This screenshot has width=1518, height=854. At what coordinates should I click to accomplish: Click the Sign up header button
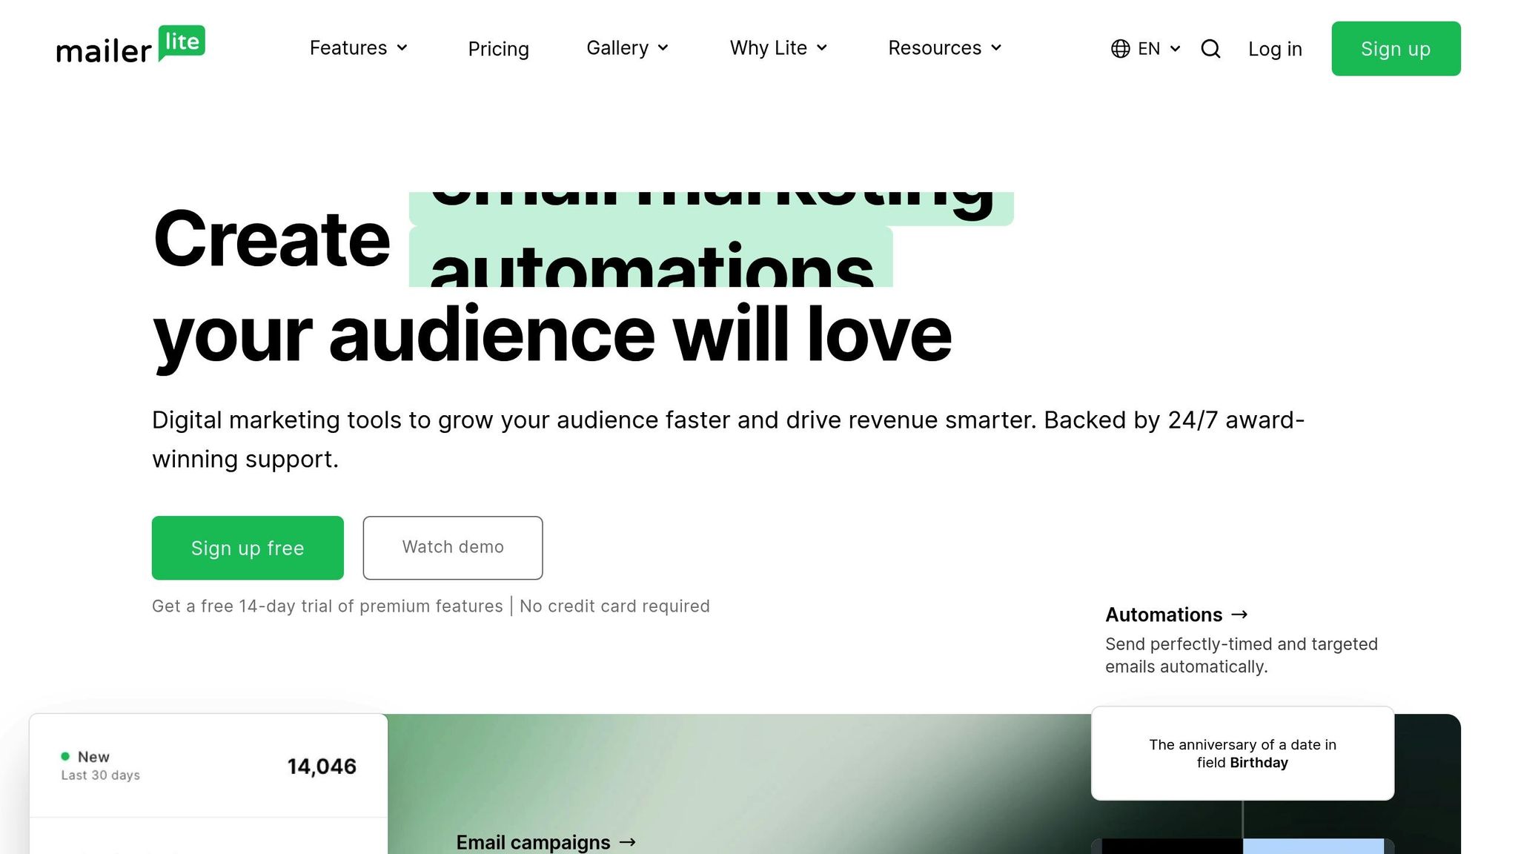[x=1396, y=49]
